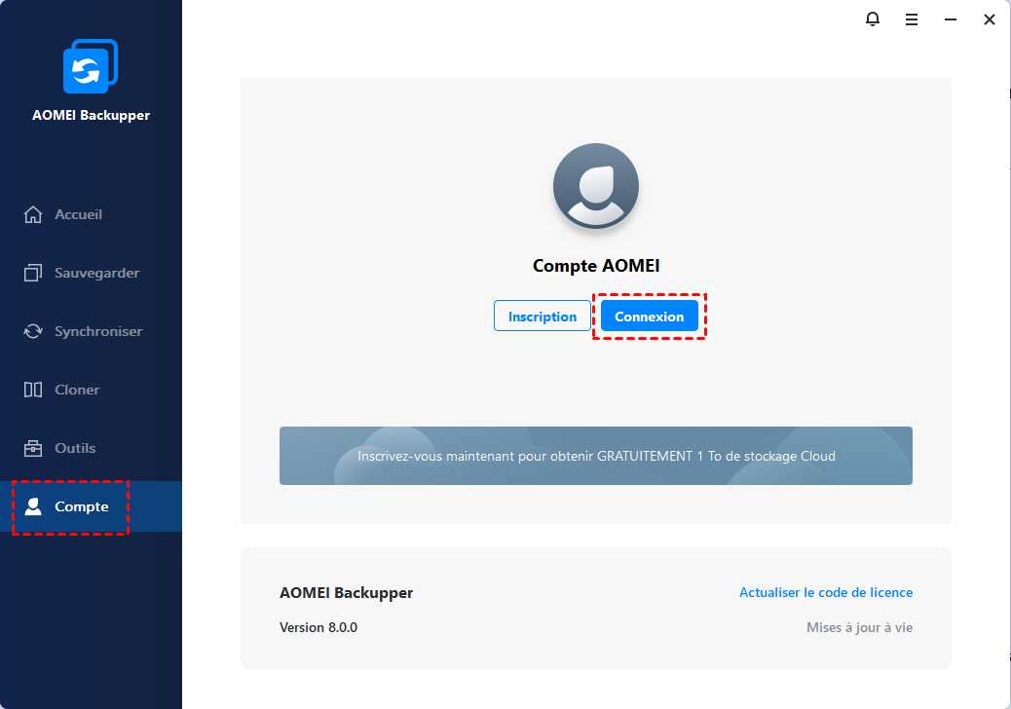This screenshot has height=709, width=1011.
Task: Click the Cloner twin-disks icon
Action: [x=33, y=390]
